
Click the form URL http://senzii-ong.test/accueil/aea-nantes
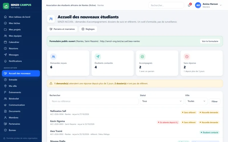[120, 41]
